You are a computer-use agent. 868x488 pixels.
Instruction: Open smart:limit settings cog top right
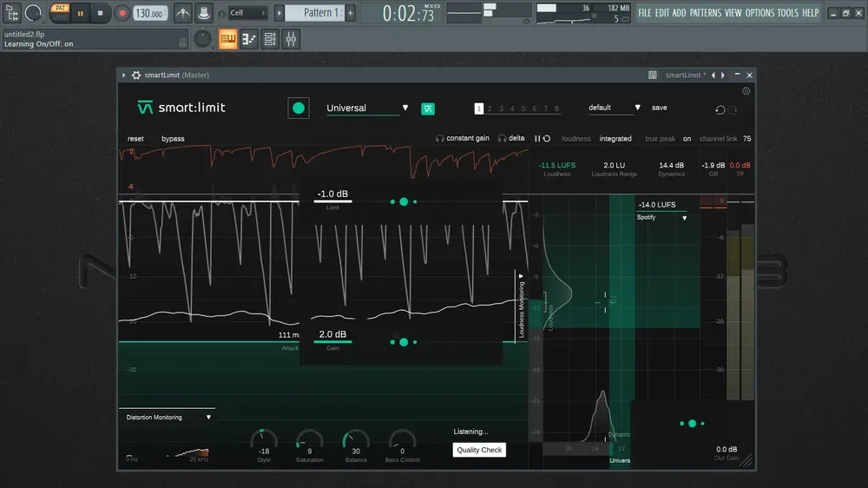pyautogui.click(x=746, y=91)
